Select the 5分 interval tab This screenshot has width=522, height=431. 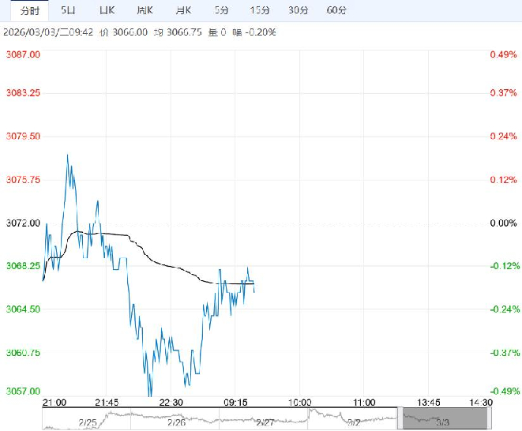222,10
